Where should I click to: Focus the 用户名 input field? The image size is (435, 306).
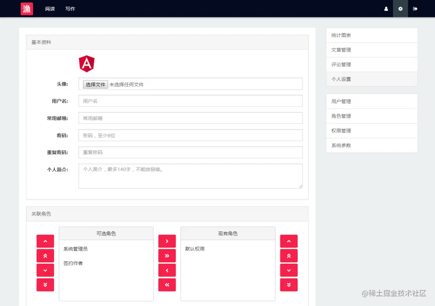click(x=191, y=101)
